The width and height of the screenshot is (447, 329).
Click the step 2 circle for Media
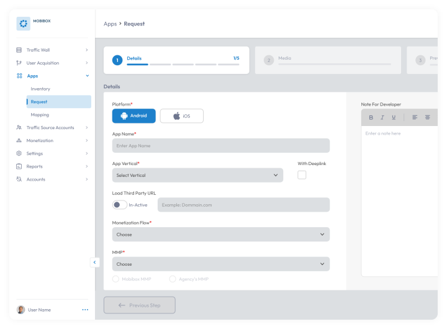(x=269, y=60)
